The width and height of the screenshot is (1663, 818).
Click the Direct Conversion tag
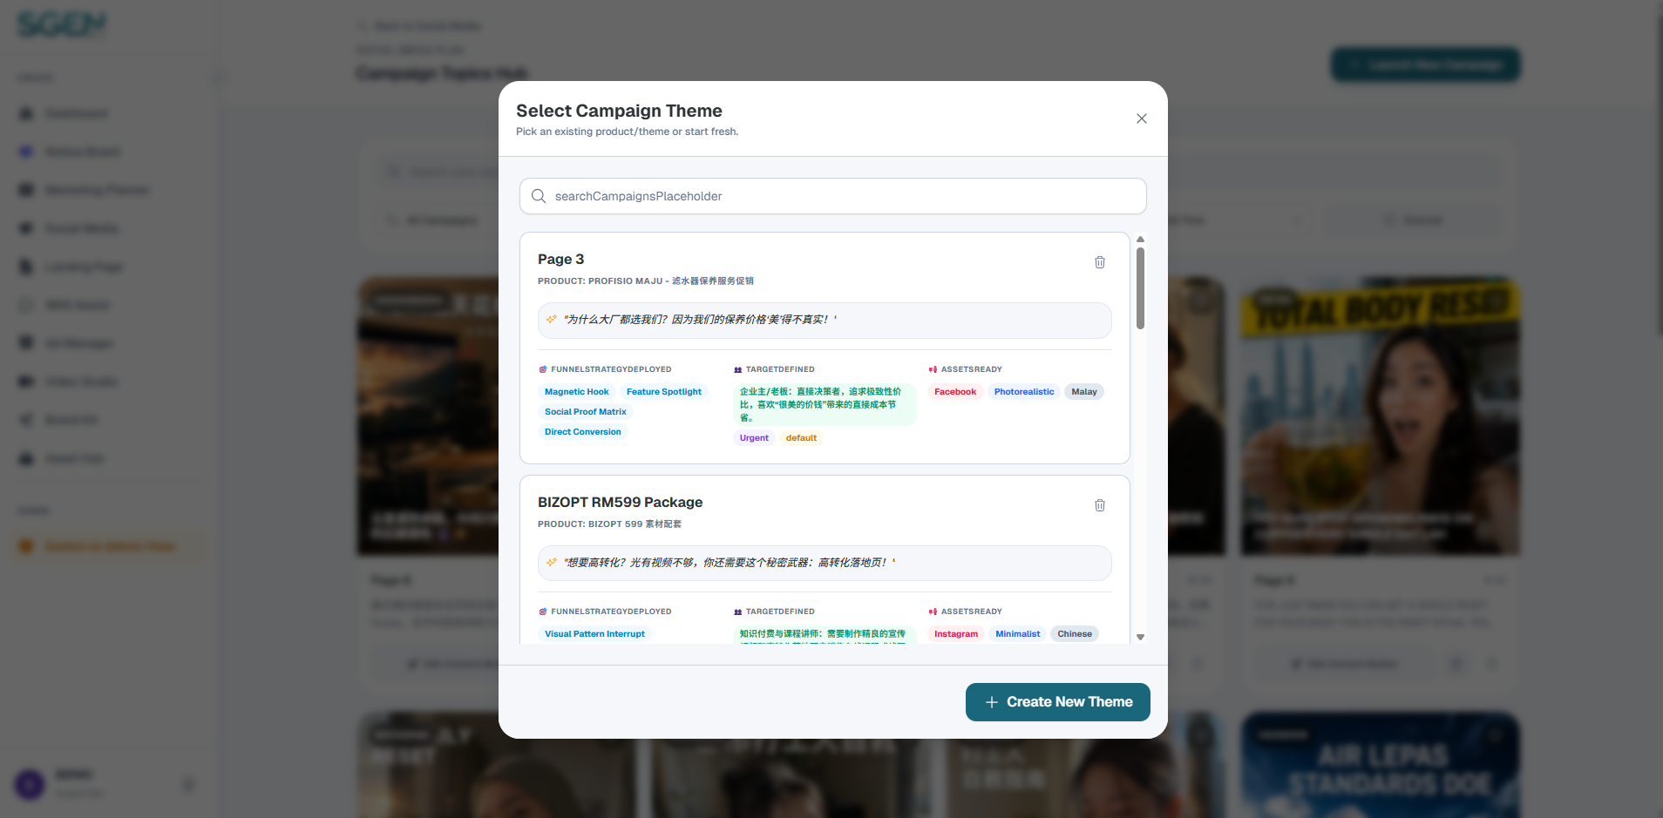pos(583,432)
